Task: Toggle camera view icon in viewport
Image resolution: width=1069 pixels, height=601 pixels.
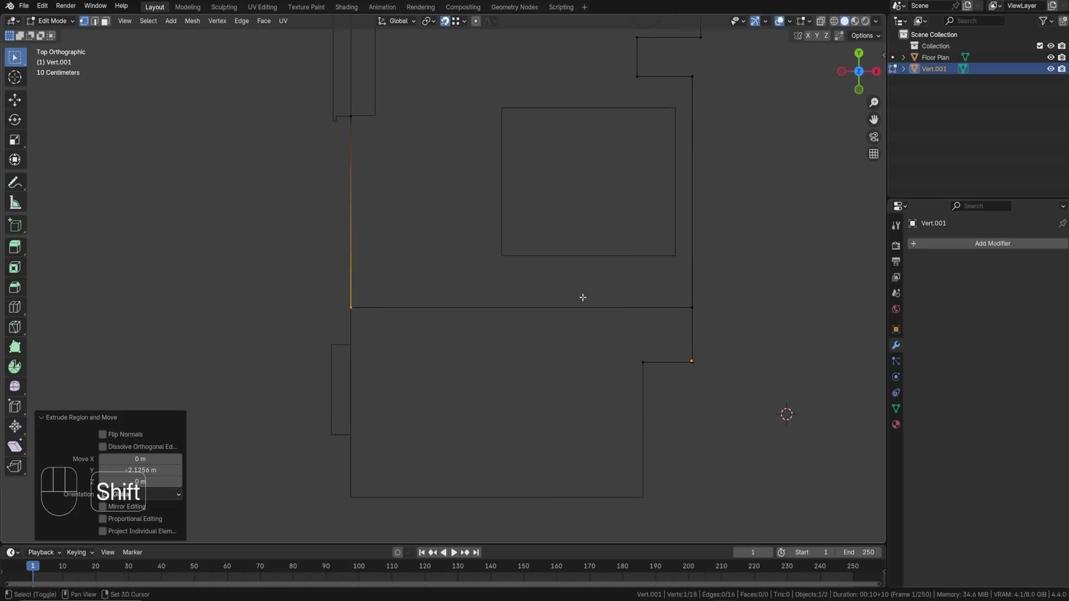Action: click(874, 137)
